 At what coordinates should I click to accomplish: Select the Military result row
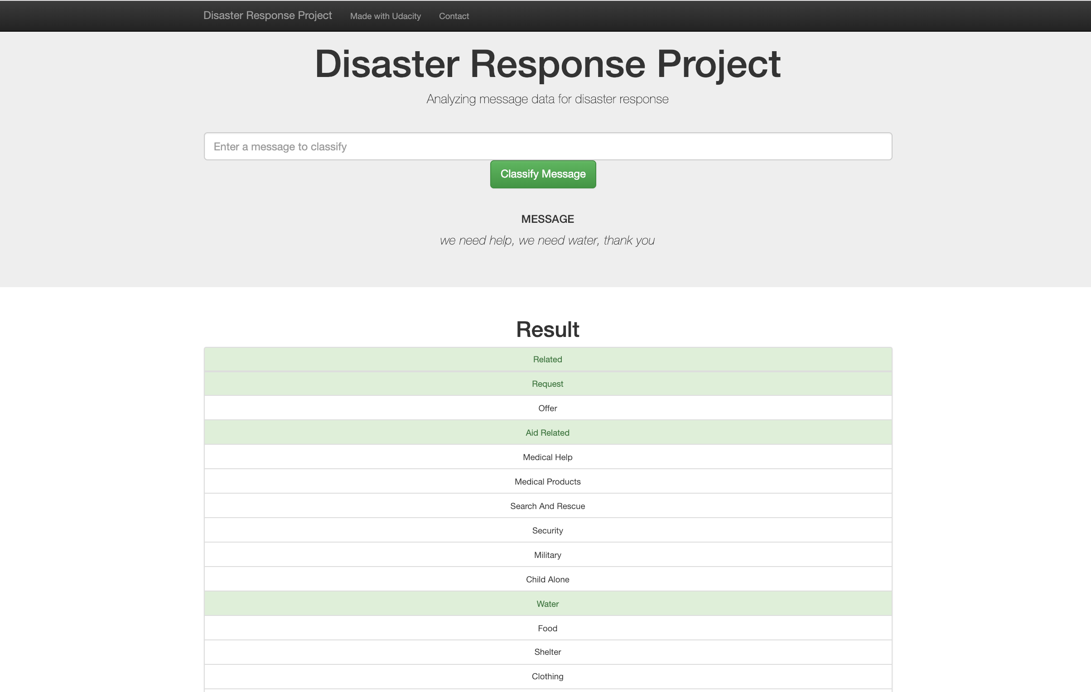pos(548,555)
